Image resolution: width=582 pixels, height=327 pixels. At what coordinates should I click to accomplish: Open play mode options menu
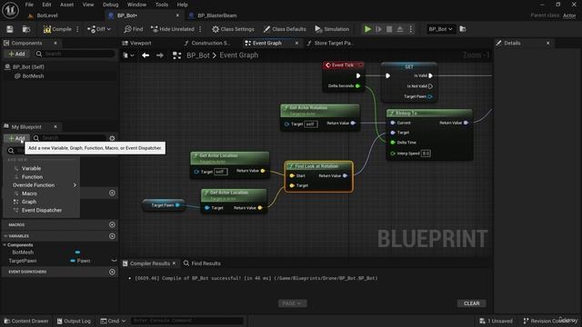(x=411, y=29)
